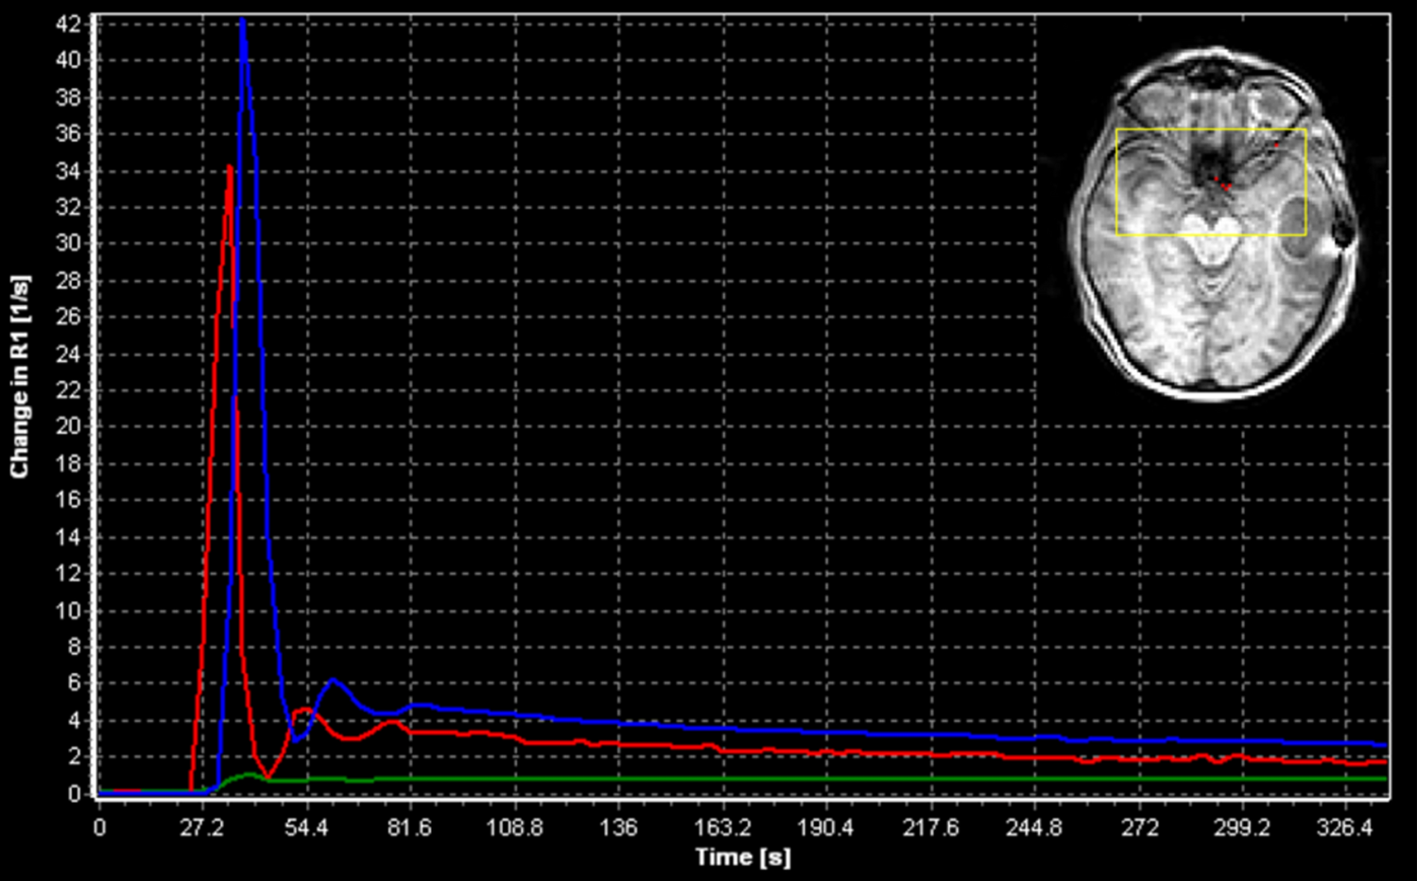
Task: Click the "34" label on the R1 axis
Action: click(x=68, y=171)
